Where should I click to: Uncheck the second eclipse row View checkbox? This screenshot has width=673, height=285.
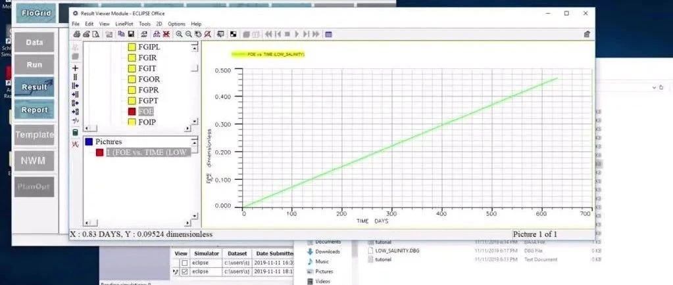pyautogui.click(x=185, y=272)
